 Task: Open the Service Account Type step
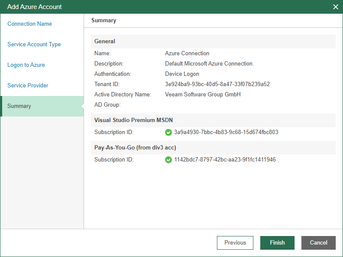coord(34,45)
